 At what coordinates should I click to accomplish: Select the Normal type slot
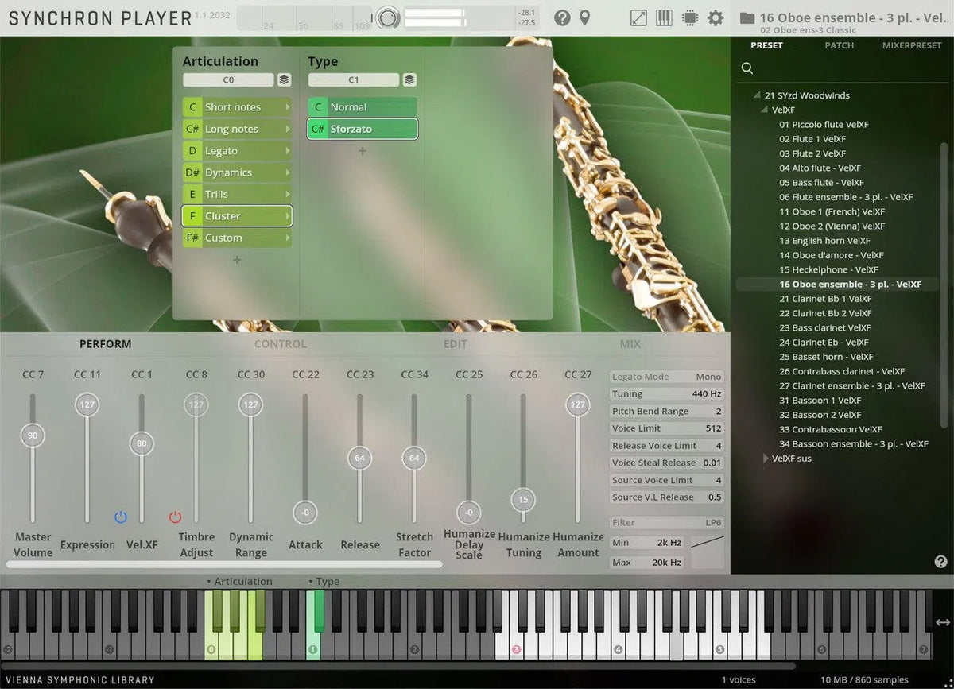363,107
